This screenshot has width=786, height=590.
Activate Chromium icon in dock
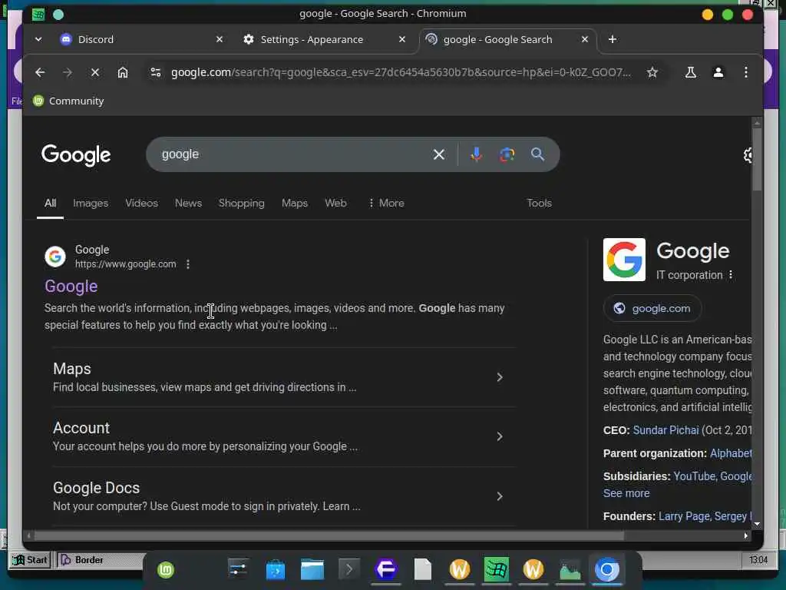[x=606, y=569]
